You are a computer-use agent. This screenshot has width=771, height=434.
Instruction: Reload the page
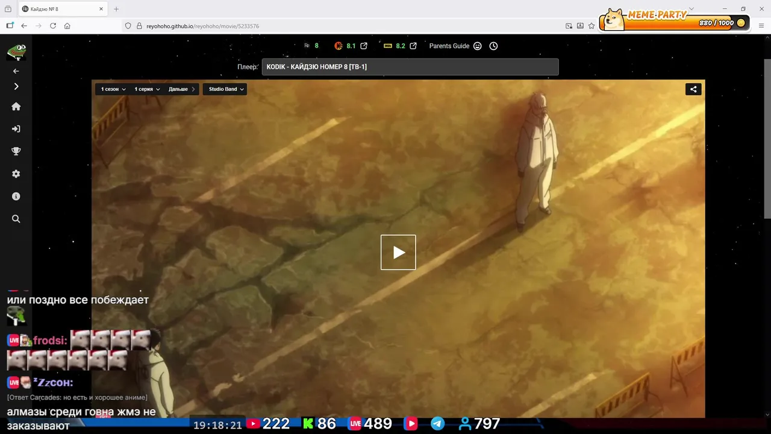click(x=53, y=26)
